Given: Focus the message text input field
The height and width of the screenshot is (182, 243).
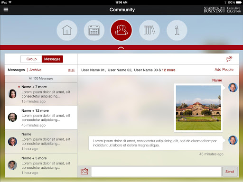Looking at the screenshot, I should [156, 172].
